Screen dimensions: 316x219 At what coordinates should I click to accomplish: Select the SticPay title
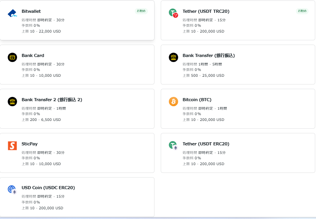coord(29,144)
